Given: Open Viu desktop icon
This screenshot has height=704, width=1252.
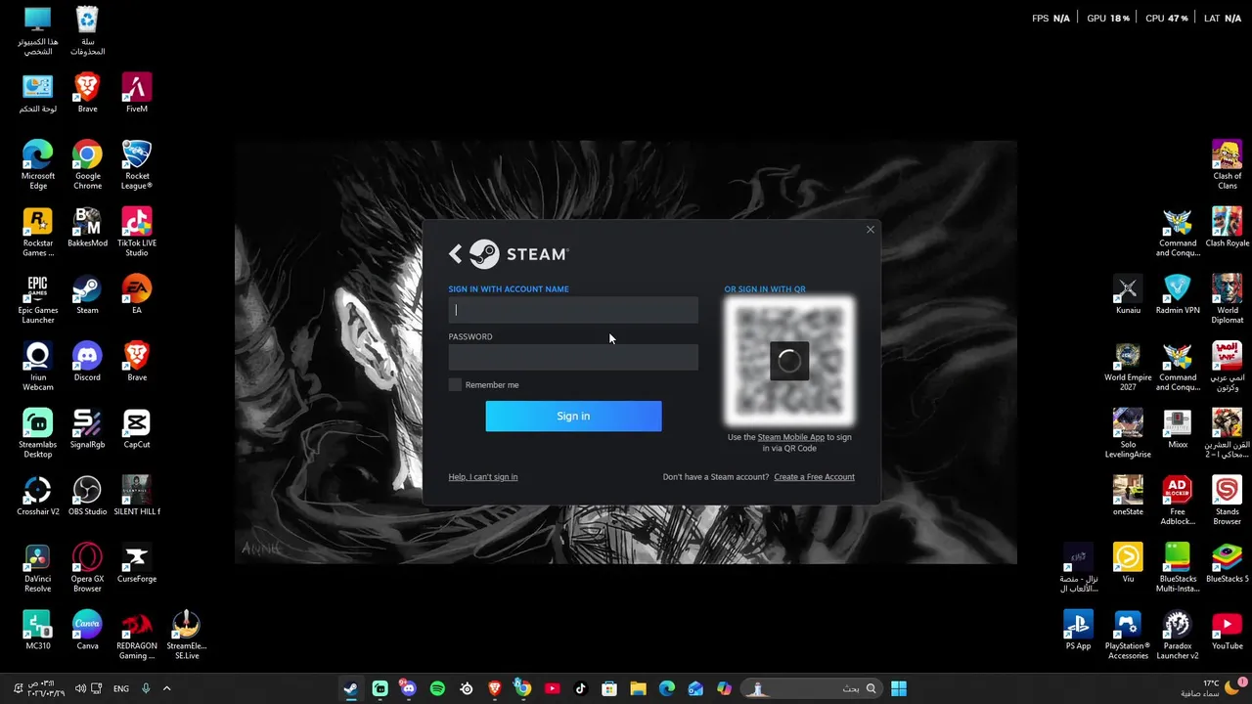Looking at the screenshot, I should click(x=1128, y=562).
